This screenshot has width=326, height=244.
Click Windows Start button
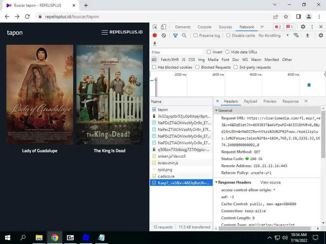[x=8, y=238]
